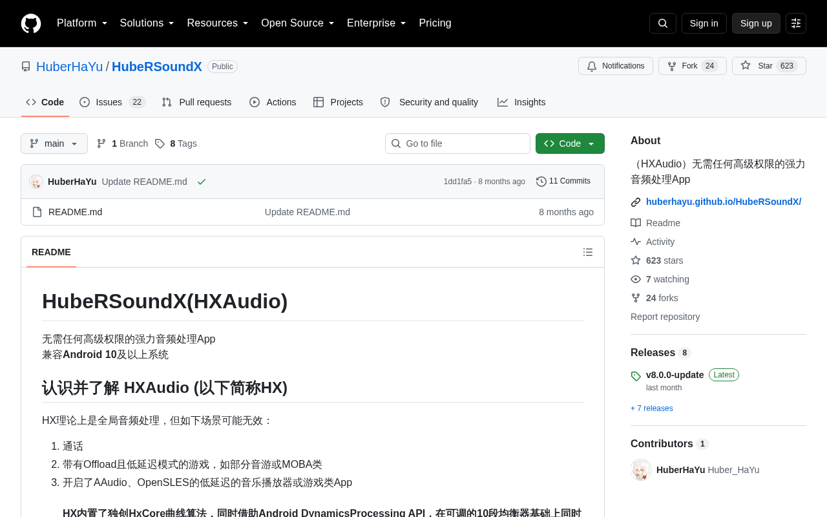Viewport: 827px width, 517px height.
Task: Open README.md file entry
Action: (x=75, y=212)
